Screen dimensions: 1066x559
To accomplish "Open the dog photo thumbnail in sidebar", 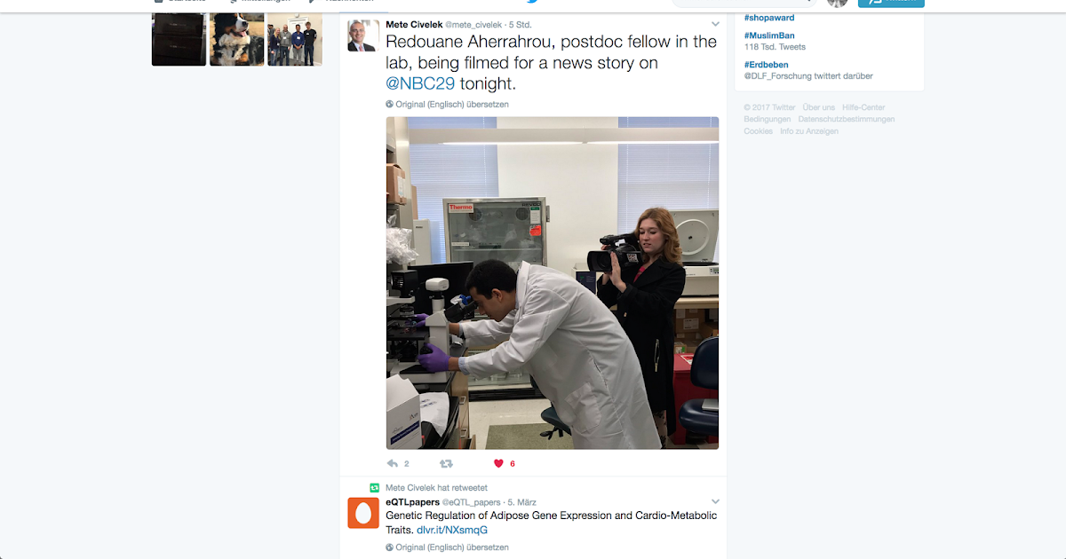I will 237,39.
